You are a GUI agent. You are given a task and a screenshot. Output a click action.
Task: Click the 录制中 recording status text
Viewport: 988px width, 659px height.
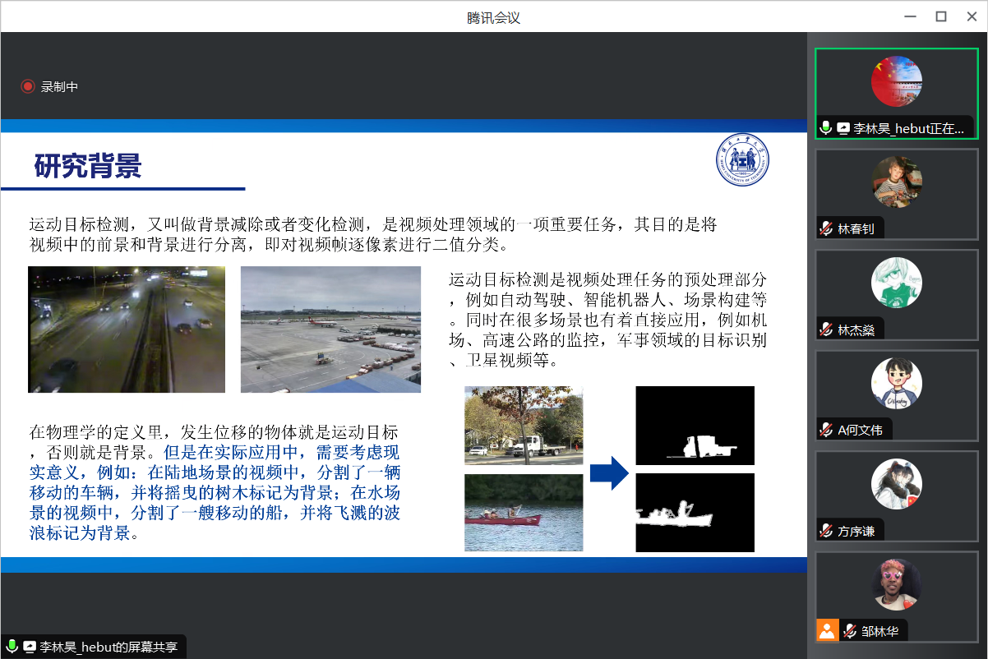pyautogui.click(x=59, y=86)
